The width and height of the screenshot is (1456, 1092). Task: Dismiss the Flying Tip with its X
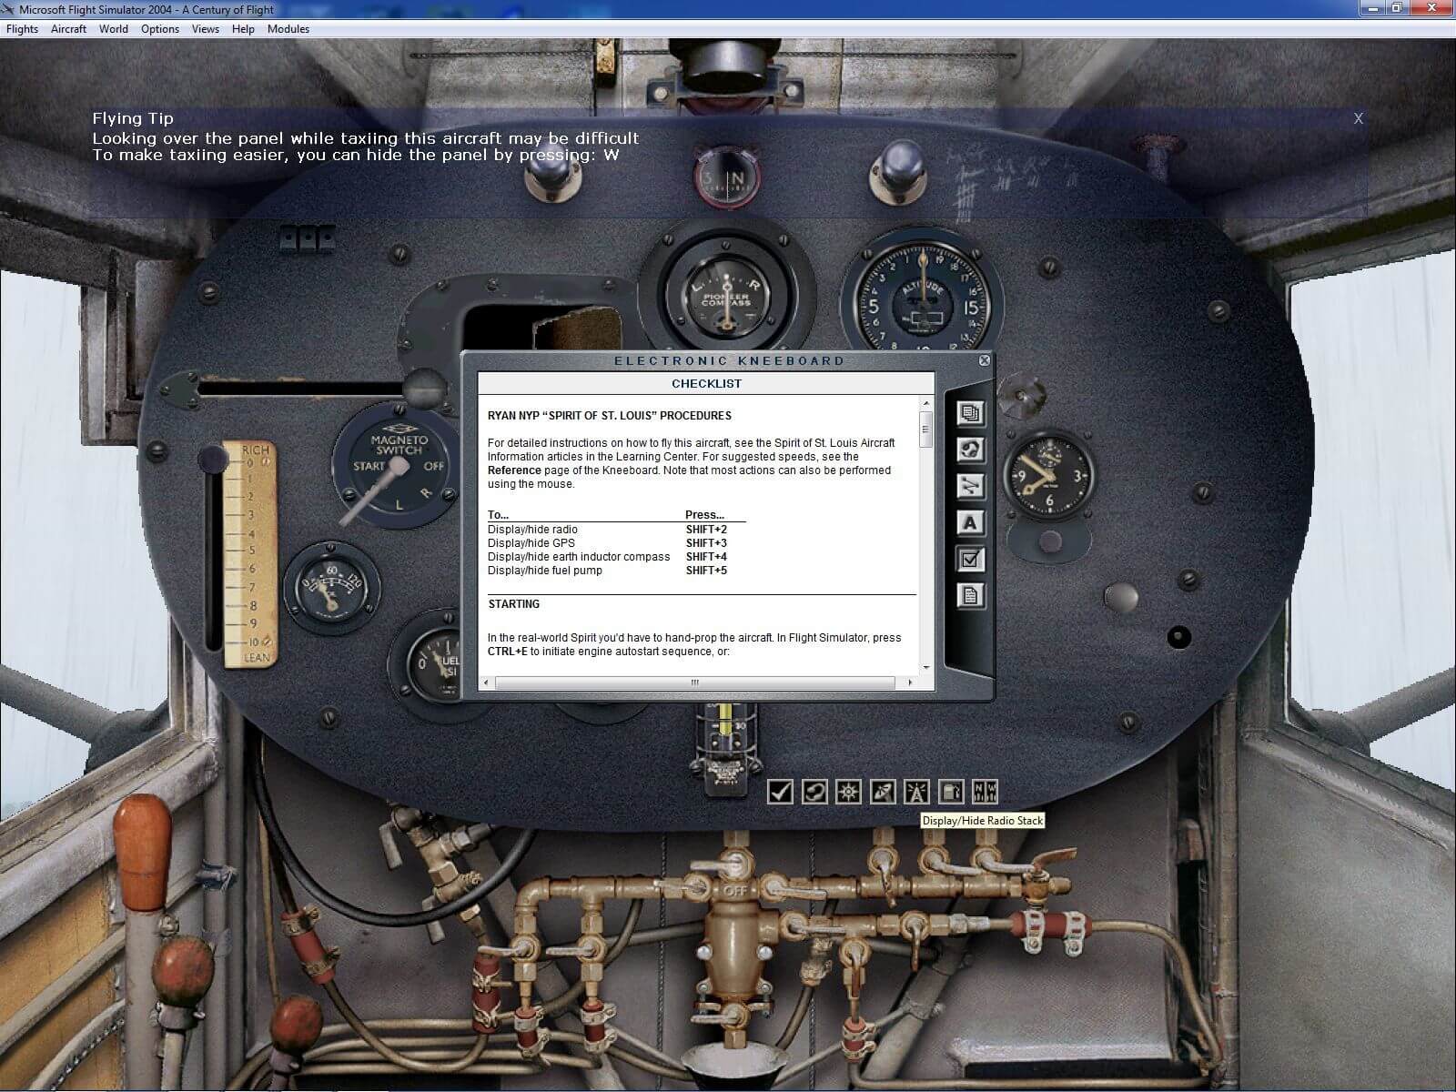tap(1358, 118)
